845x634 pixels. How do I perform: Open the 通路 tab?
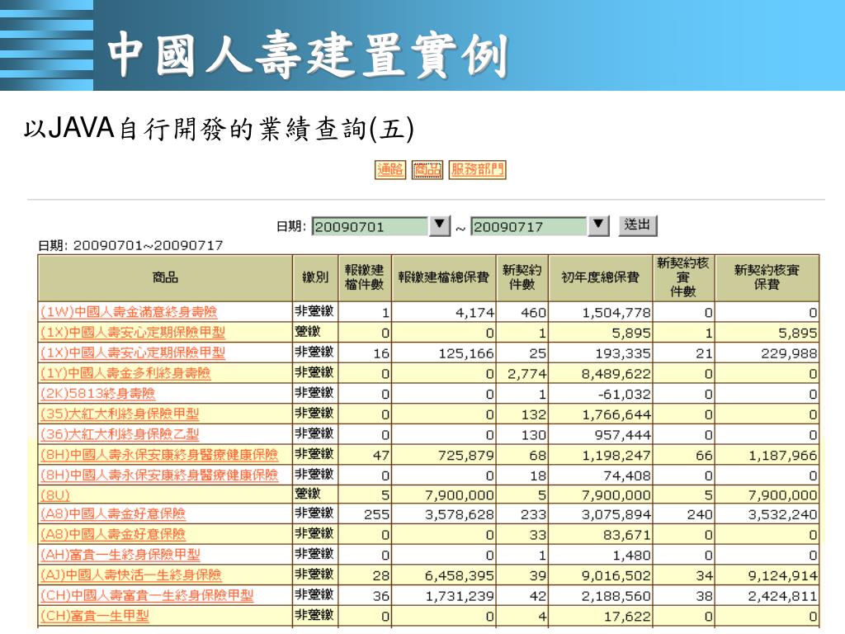pos(390,170)
